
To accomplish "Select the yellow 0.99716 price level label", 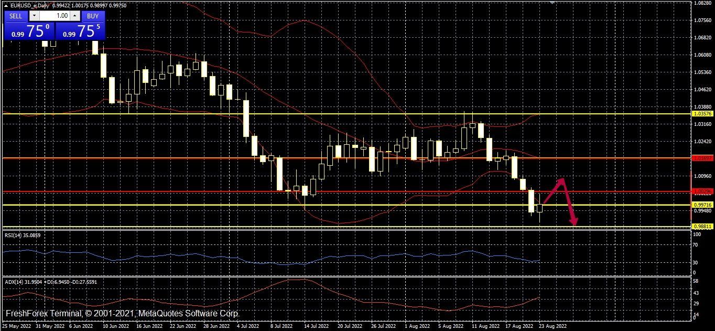I will [702, 205].
